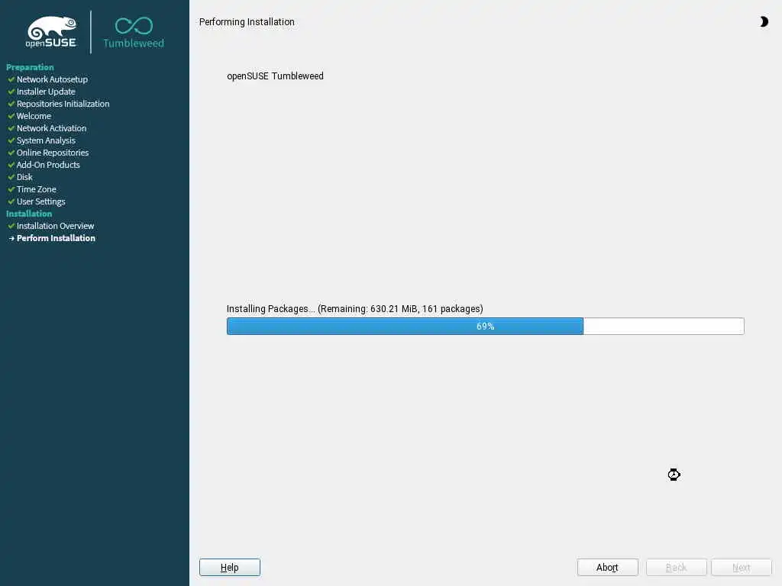Click the checkmark beside Online Repositories
Image resolution: width=782 pixels, height=586 pixels.
(x=11, y=153)
